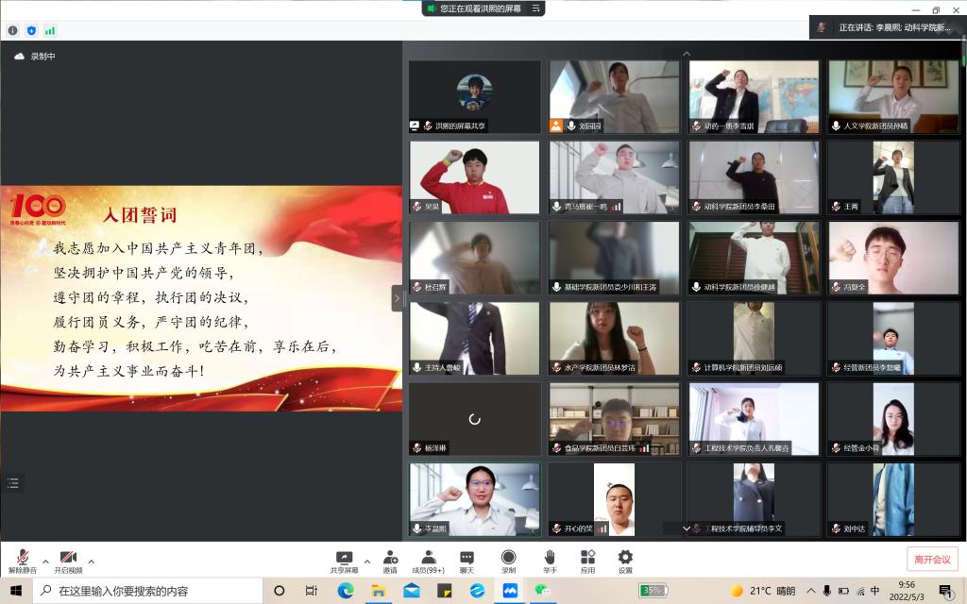
Task: Open the 邀请 invite icon
Action: 389,561
